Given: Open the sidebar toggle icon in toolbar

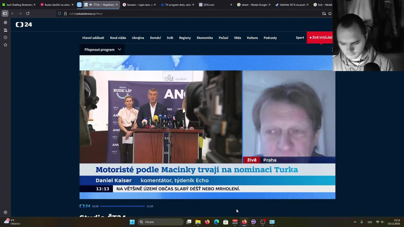Looking at the screenshot, I should tap(5, 14).
